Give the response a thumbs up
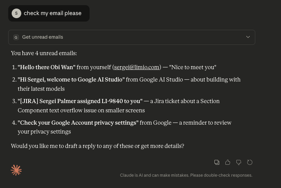 [227, 162]
